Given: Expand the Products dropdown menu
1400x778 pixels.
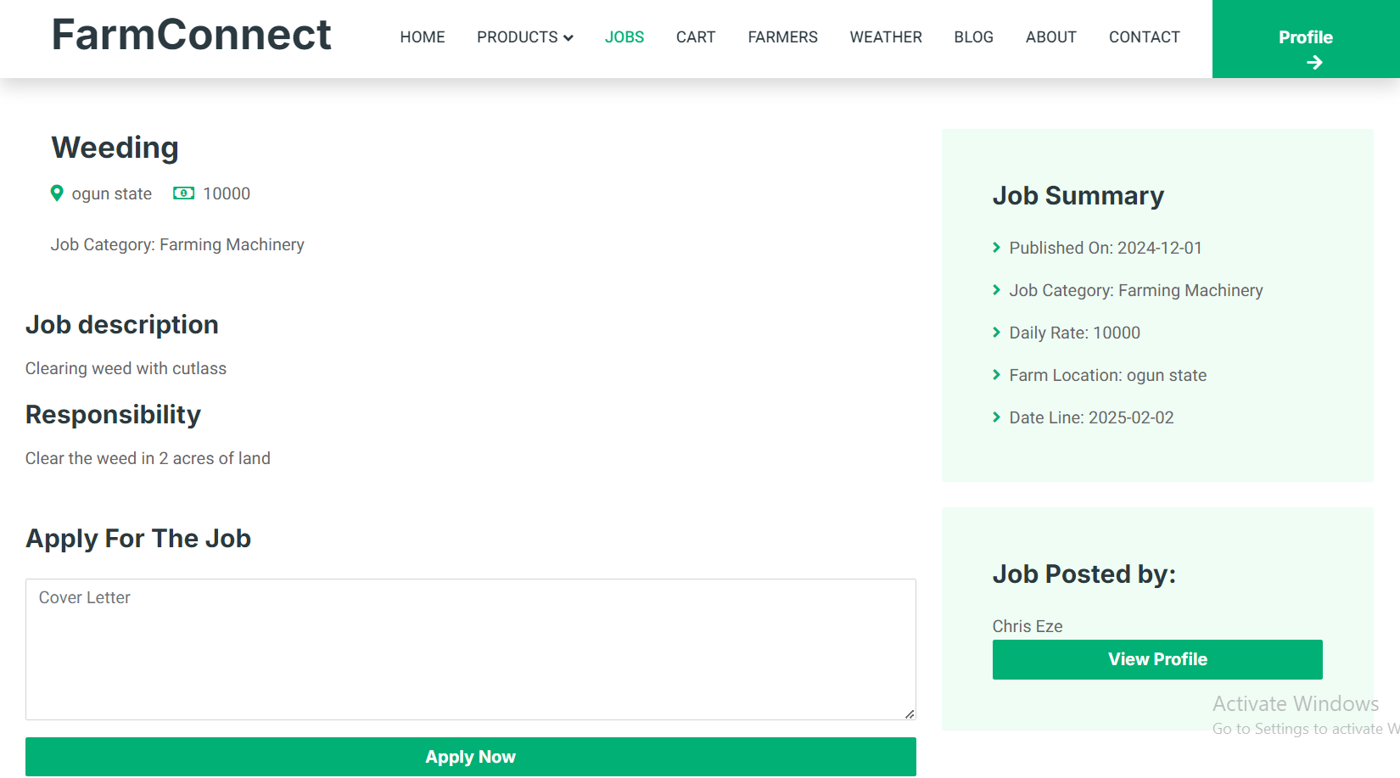Looking at the screenshot, I should click(x=524, y=37).
